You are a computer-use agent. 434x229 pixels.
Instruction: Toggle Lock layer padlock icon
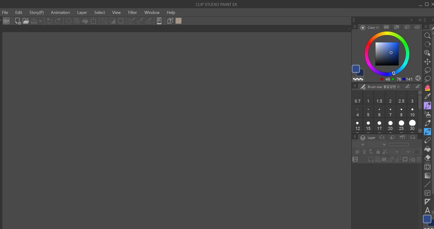click(x=378, y=152)
